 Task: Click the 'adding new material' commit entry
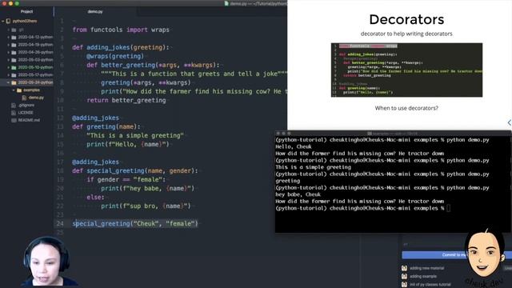tap(426, 268)
